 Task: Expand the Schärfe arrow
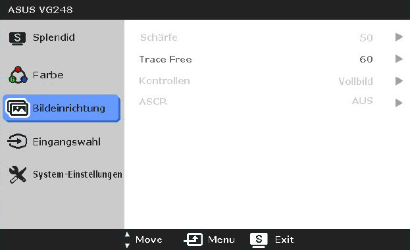399,37
